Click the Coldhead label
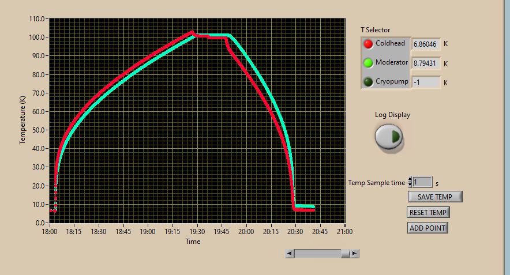The width and height of the screenshot is (510, 275). pos(390,43)
